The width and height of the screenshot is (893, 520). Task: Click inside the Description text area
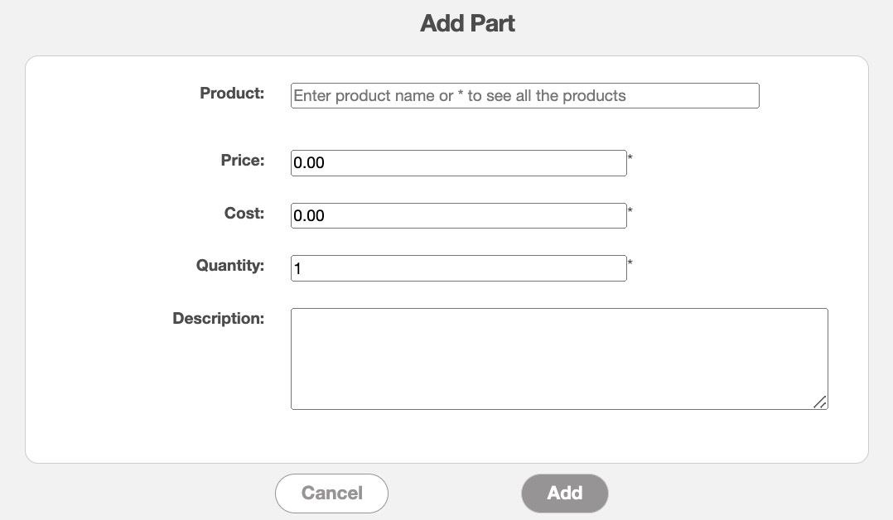559,359
